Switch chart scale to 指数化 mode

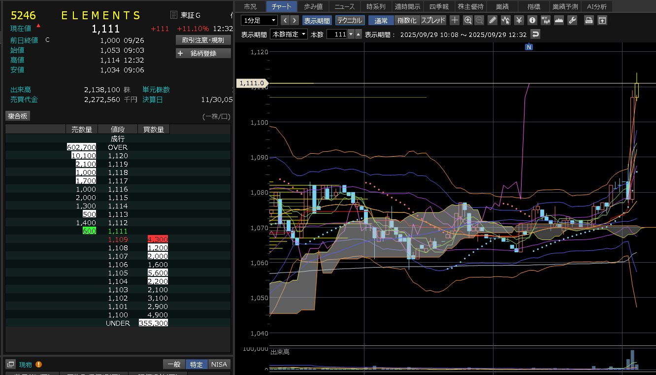tap(407, 20)
